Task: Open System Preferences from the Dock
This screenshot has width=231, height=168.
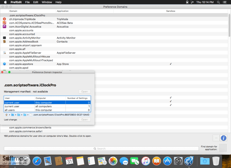Action: point(178,161)
